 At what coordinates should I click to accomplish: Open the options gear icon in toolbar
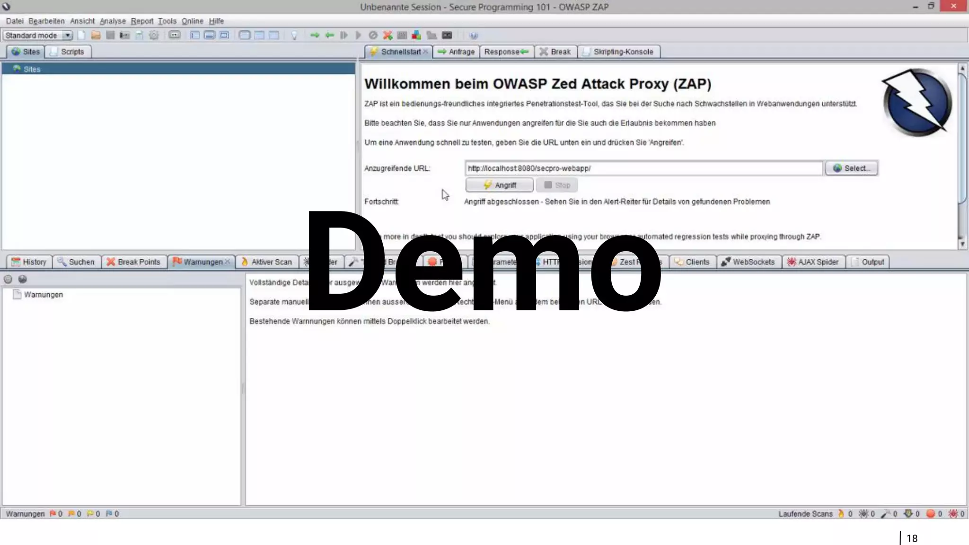(x=154, y=35)
